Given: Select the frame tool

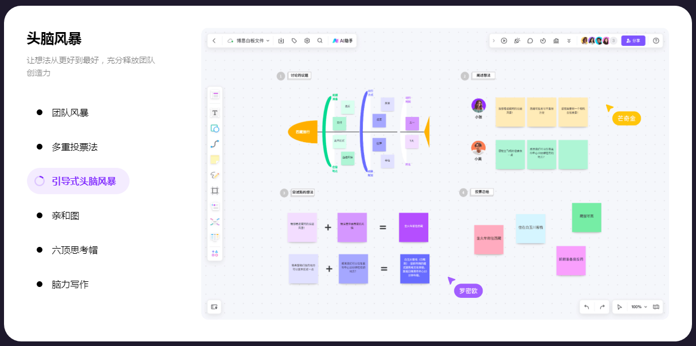Looking at the screenshot, I should click(215, 191).
